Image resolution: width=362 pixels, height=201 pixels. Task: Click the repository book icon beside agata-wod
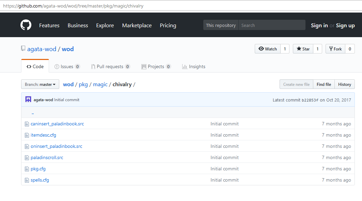pos(23,48)
